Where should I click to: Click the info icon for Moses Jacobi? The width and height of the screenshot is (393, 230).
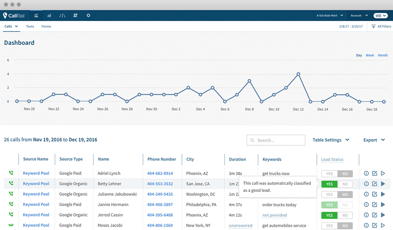(366, 225)
